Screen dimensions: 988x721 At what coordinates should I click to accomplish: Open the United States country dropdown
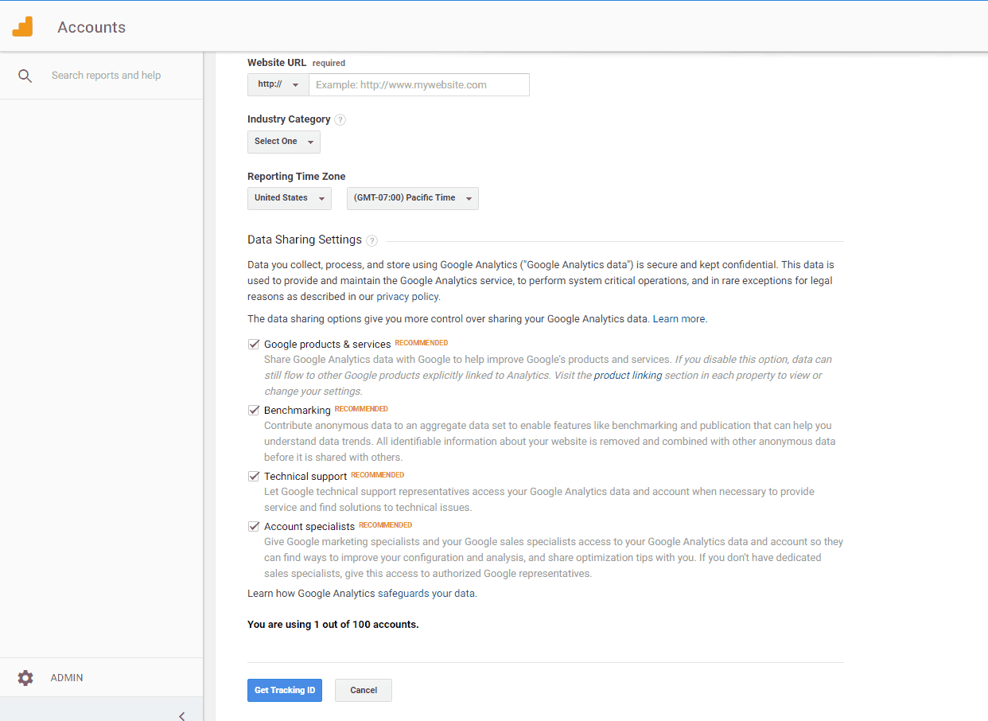pyautogui.click(x=290, y=198)
